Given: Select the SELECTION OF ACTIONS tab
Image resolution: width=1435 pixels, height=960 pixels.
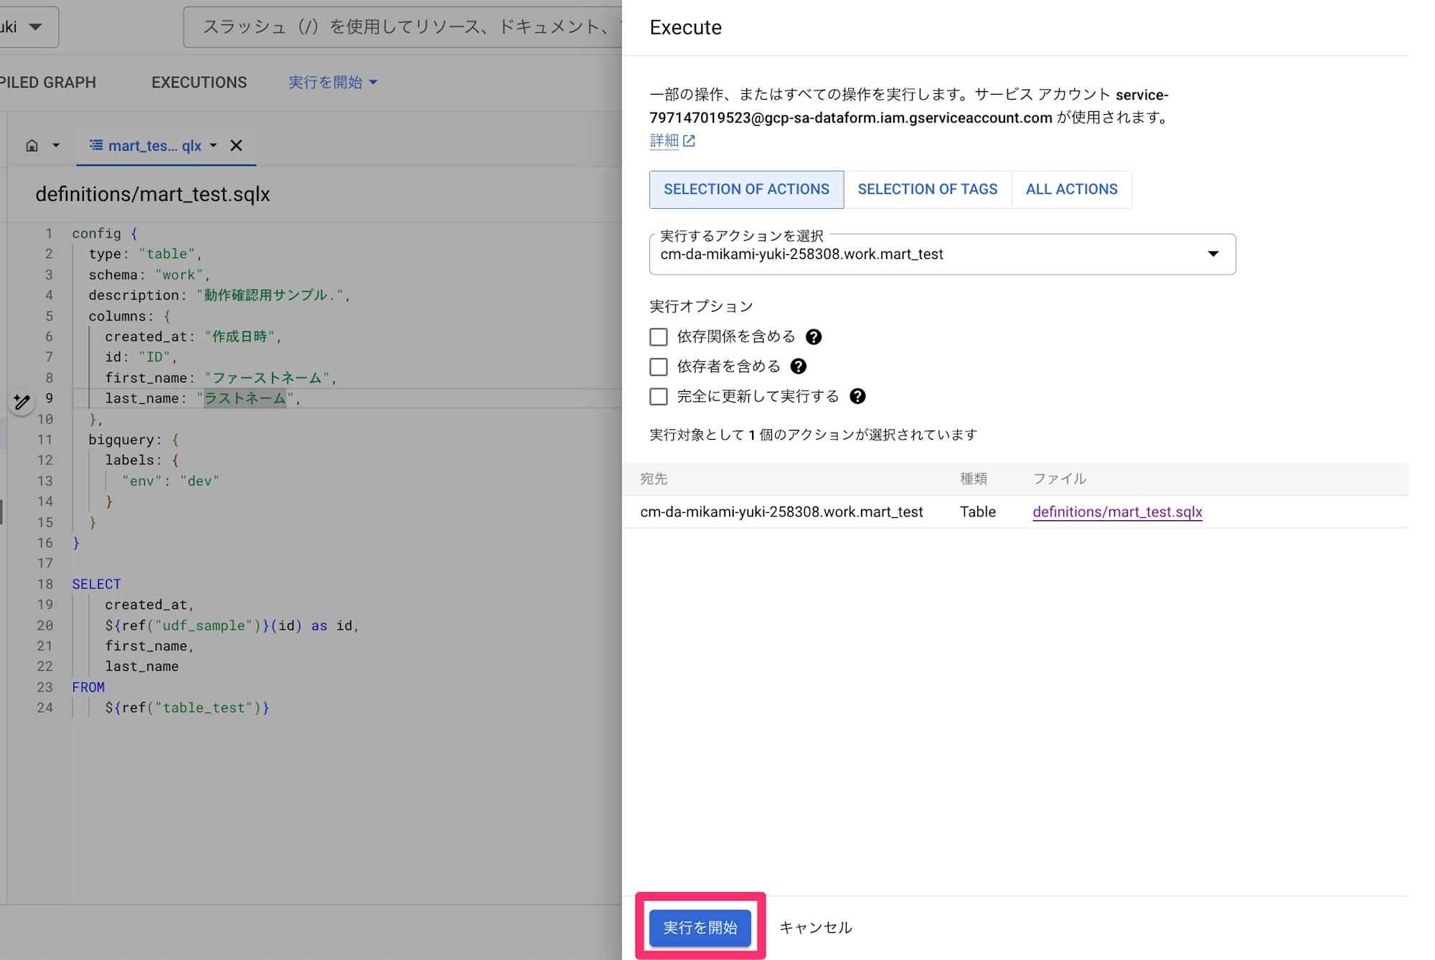Looking at the screenshot, I should tap(746, 189).
